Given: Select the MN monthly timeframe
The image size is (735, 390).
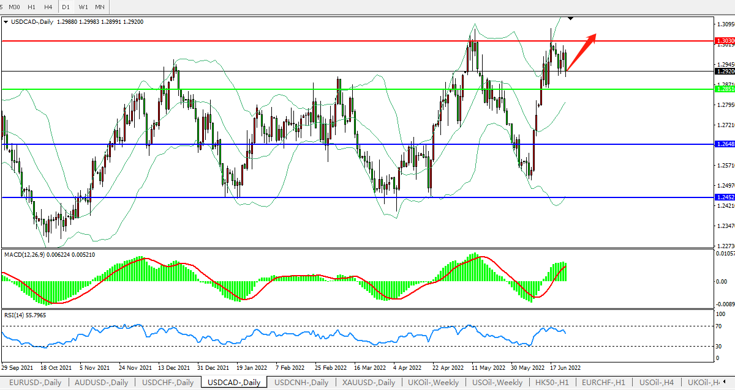Looking at the screenshot, I should (x=100, y=7).
